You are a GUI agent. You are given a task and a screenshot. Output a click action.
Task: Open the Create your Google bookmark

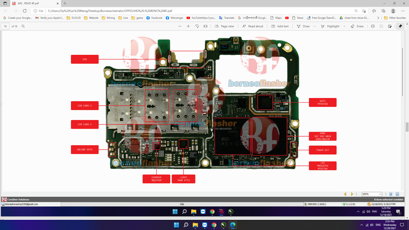click(18, 18)
